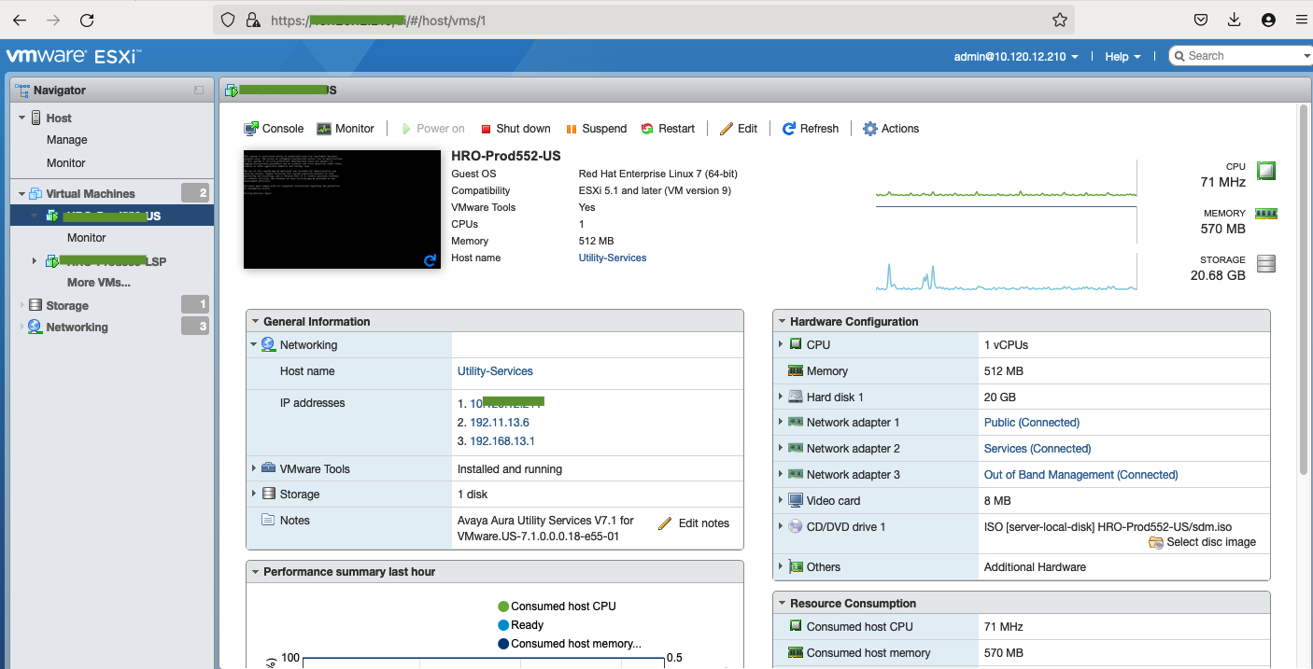Open the admin@10.120.12.210 user dropdown
1313x669 pixels.
1016,56
